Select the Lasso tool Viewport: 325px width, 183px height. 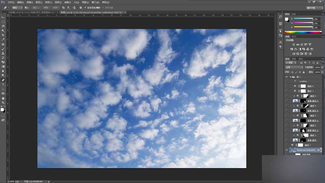pos(3,26)
